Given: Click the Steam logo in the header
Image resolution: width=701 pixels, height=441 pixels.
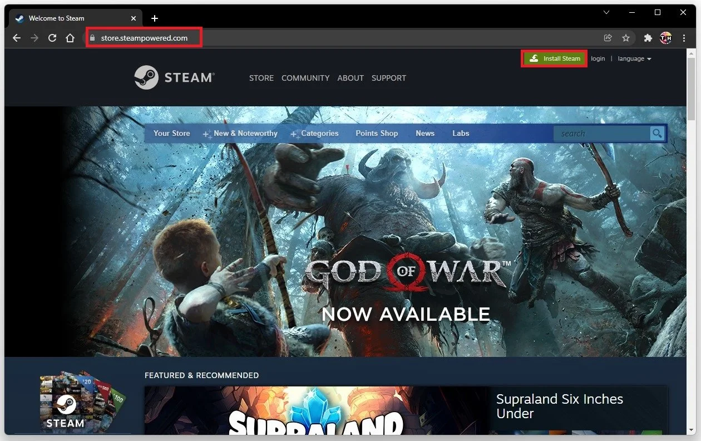Looking at the screenshot, I should click(174, 77).
